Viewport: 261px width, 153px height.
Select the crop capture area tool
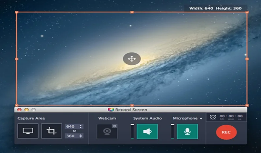52,131
